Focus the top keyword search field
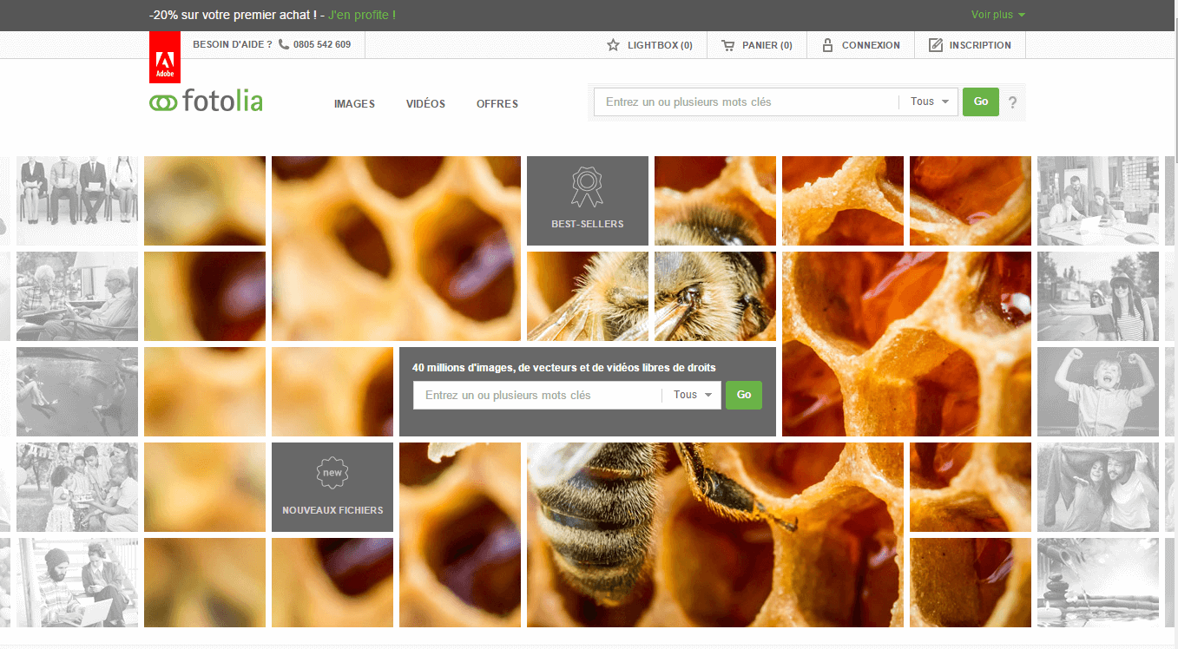Screen dimensions: 1178x649 745,102
